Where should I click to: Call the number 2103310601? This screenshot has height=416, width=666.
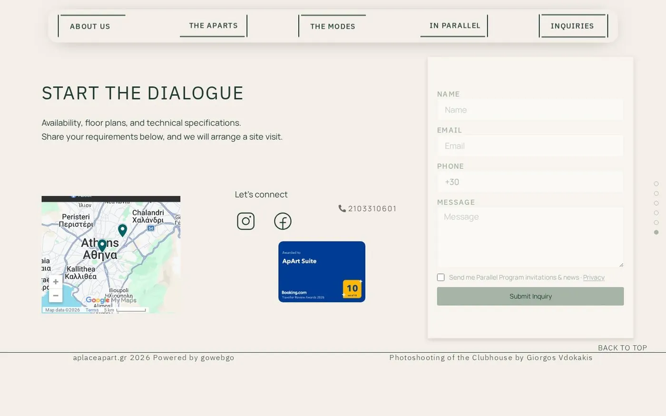(372, 209)
